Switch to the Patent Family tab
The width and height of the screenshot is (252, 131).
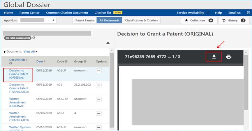pos(84,20)
